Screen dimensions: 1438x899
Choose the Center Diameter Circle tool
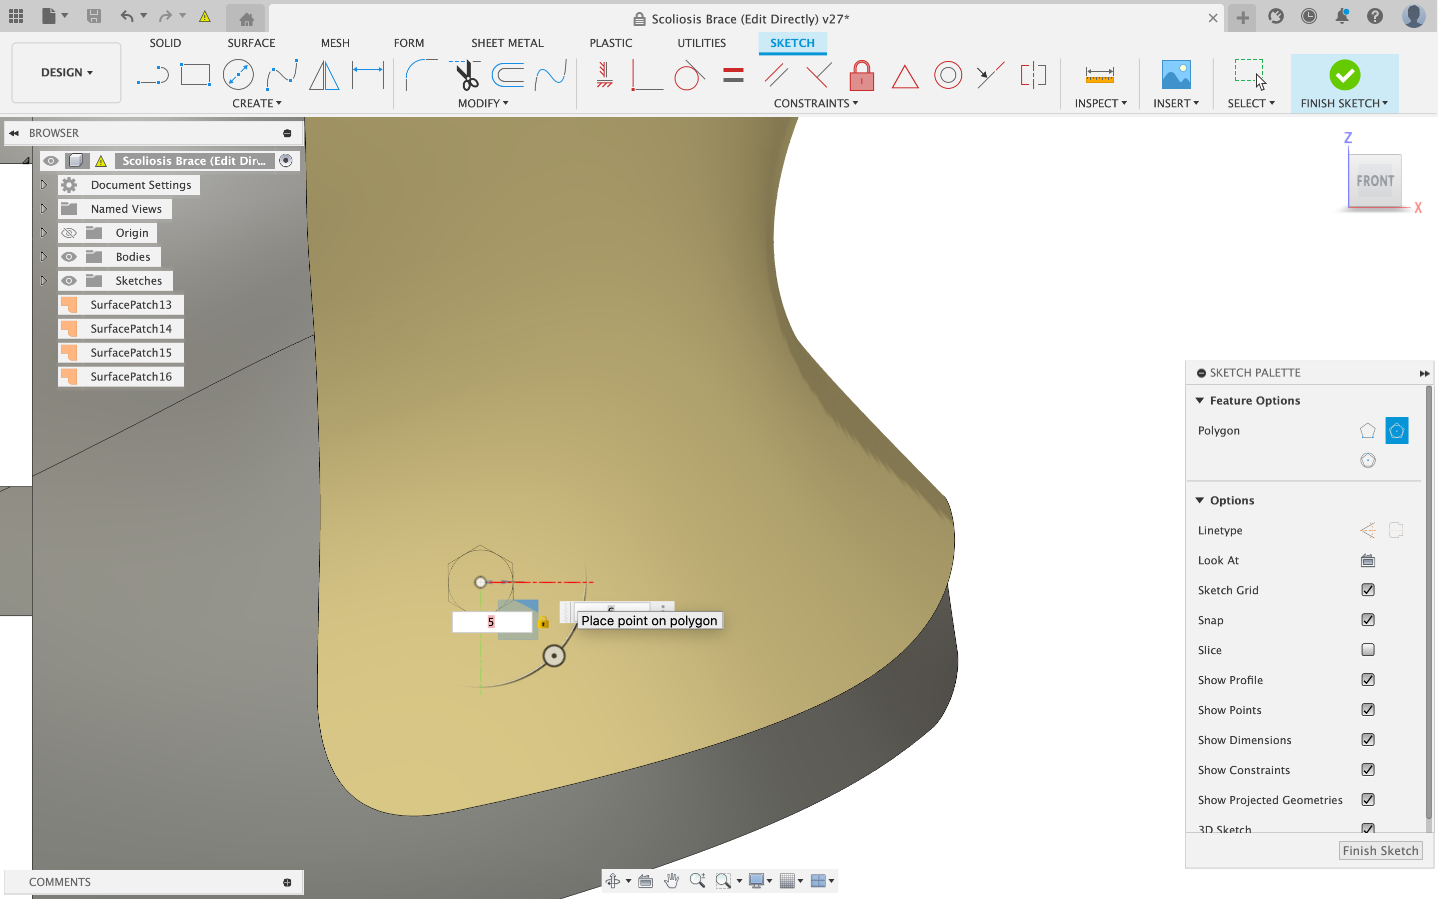pyautogui.click(x=238, y=75)
